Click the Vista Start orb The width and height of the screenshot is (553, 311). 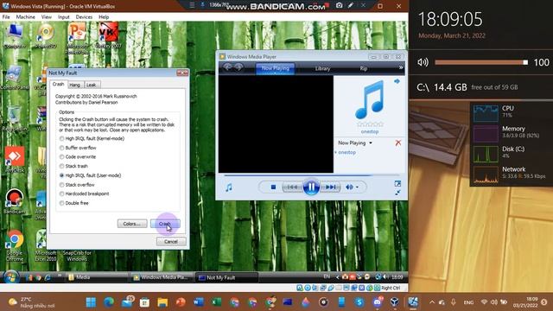pos(11,277)
